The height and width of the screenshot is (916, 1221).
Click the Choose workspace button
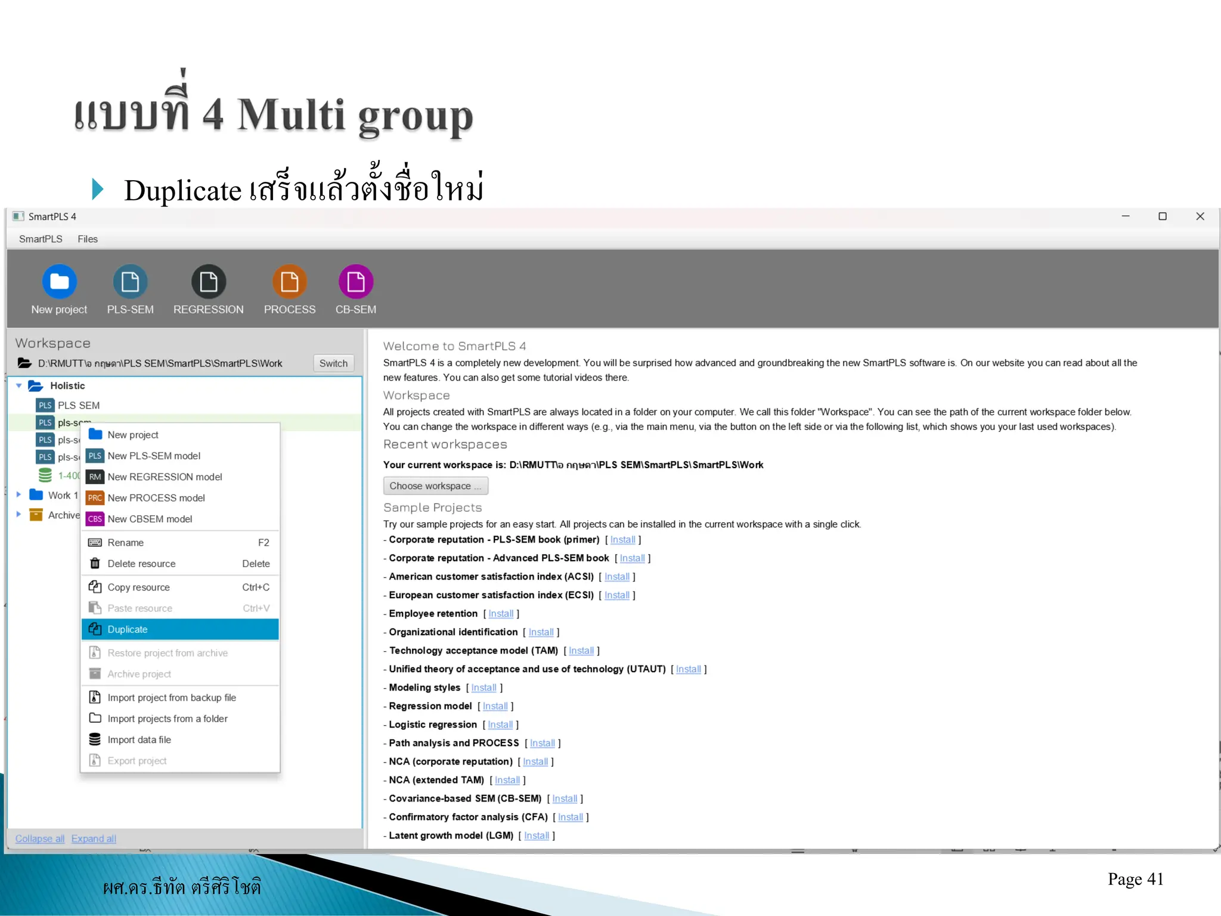coord(435,486)
